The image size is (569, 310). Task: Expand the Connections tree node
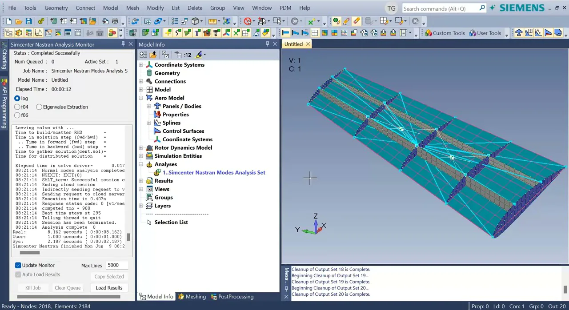pos(141,81)
